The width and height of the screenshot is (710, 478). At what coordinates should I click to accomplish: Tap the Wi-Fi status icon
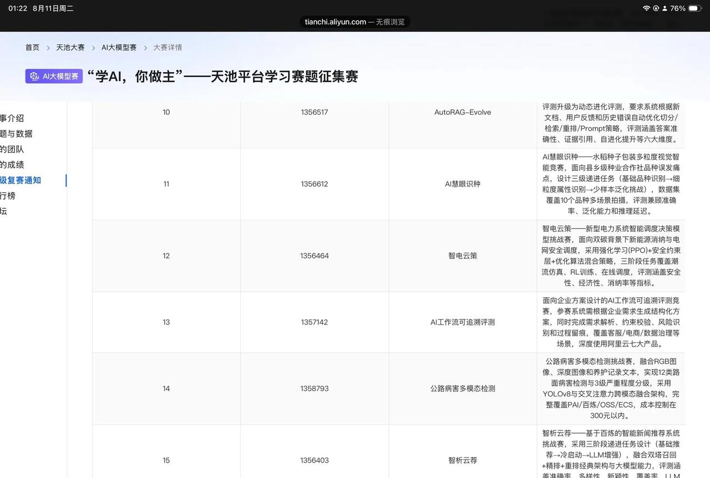(646, 8)
